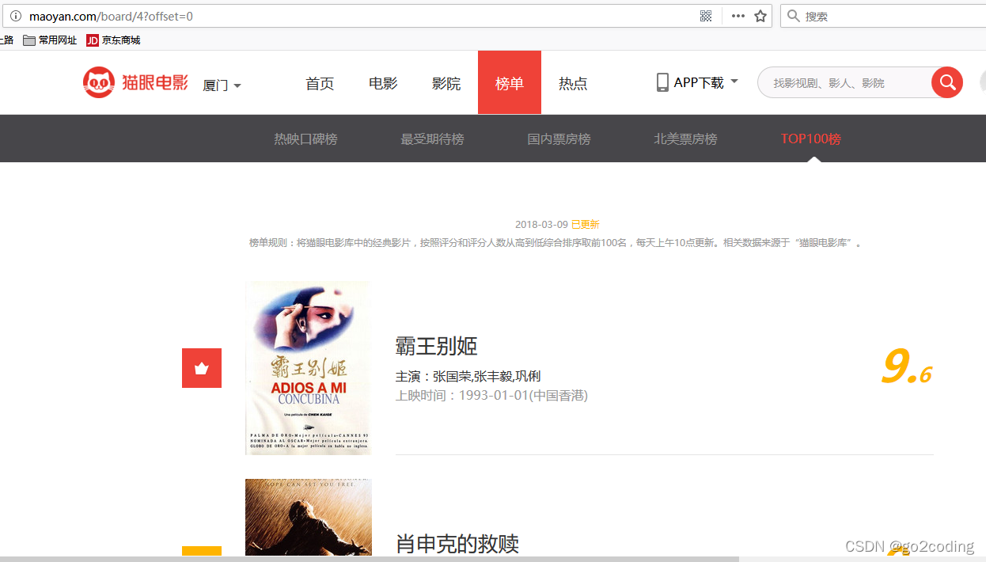Switch to the 热映口碑榜 tab

305,139
